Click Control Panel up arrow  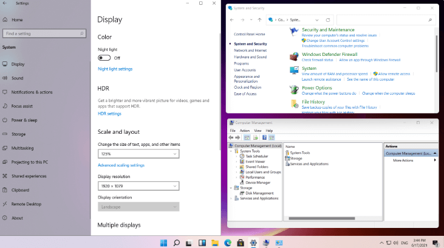[260, 20]
